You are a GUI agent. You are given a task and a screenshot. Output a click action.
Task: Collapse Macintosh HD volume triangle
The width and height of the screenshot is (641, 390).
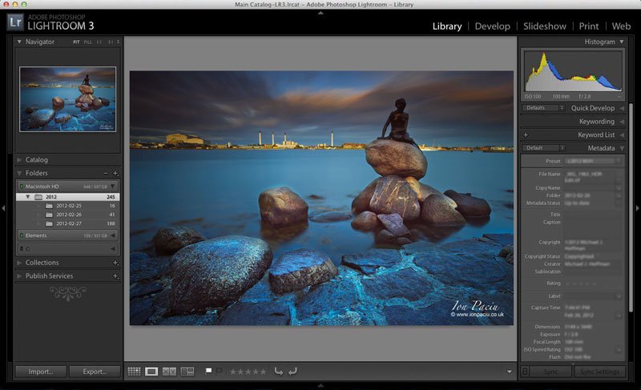click(113, 187)
